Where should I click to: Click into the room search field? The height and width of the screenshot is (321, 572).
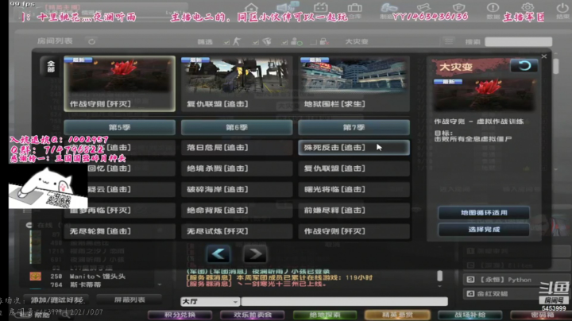518,41
